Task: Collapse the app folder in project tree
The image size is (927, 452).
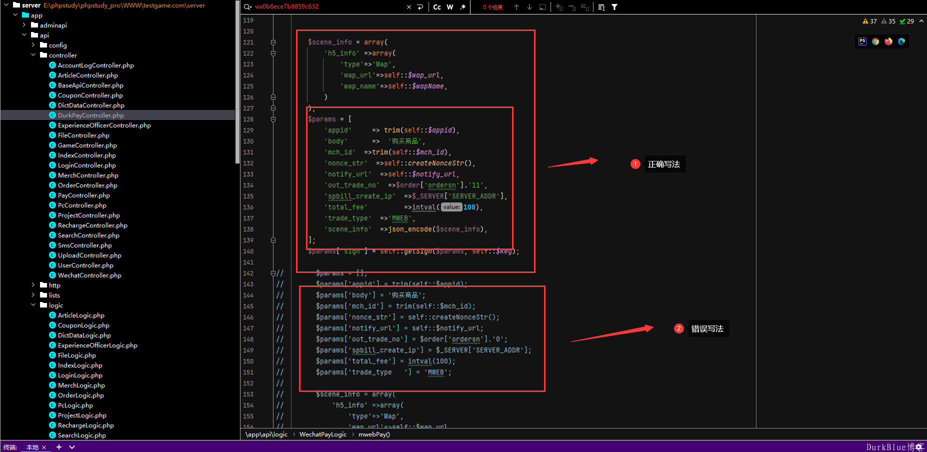Action: (15, 15)
